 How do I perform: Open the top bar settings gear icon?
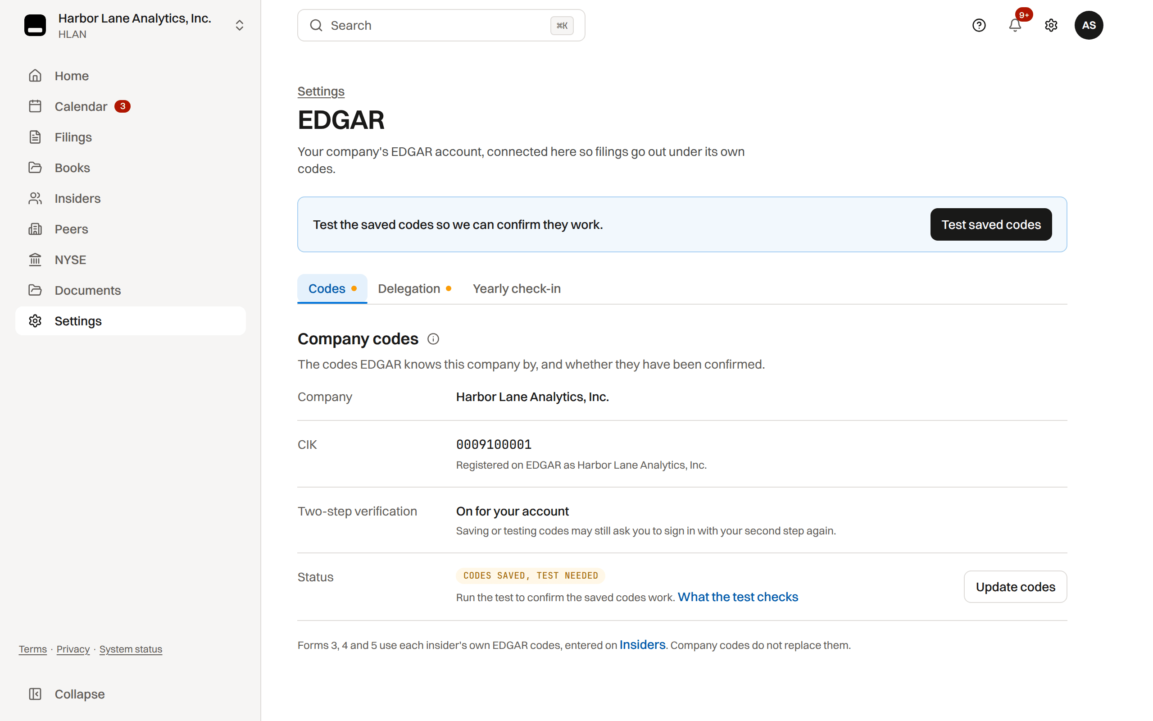[1051, 25]
